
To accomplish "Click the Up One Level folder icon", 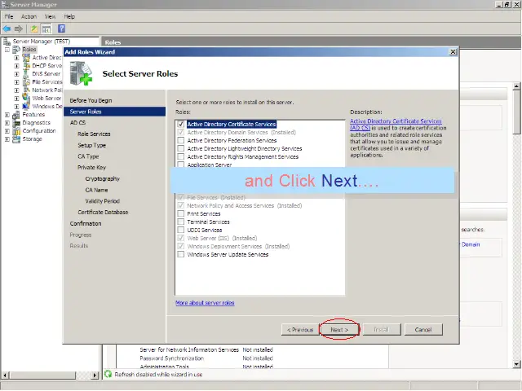I will [x=34, y=29].
